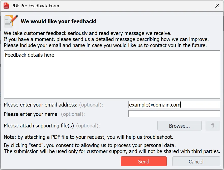This screenshot has width=224, height=170.
Task: Click the 'not be shared with third parties' line
Action: pyautogui.click(x=112, y=152)
